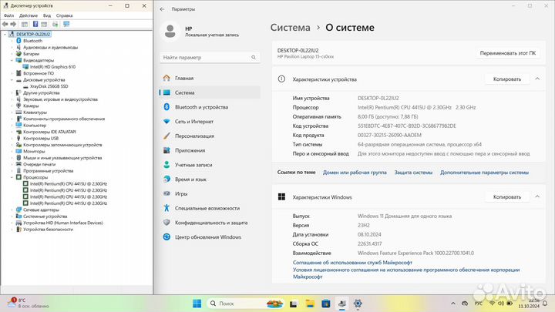Open the Справка menu
The image size is (555, 312).
pyautogui.click(x=65, y=15)
